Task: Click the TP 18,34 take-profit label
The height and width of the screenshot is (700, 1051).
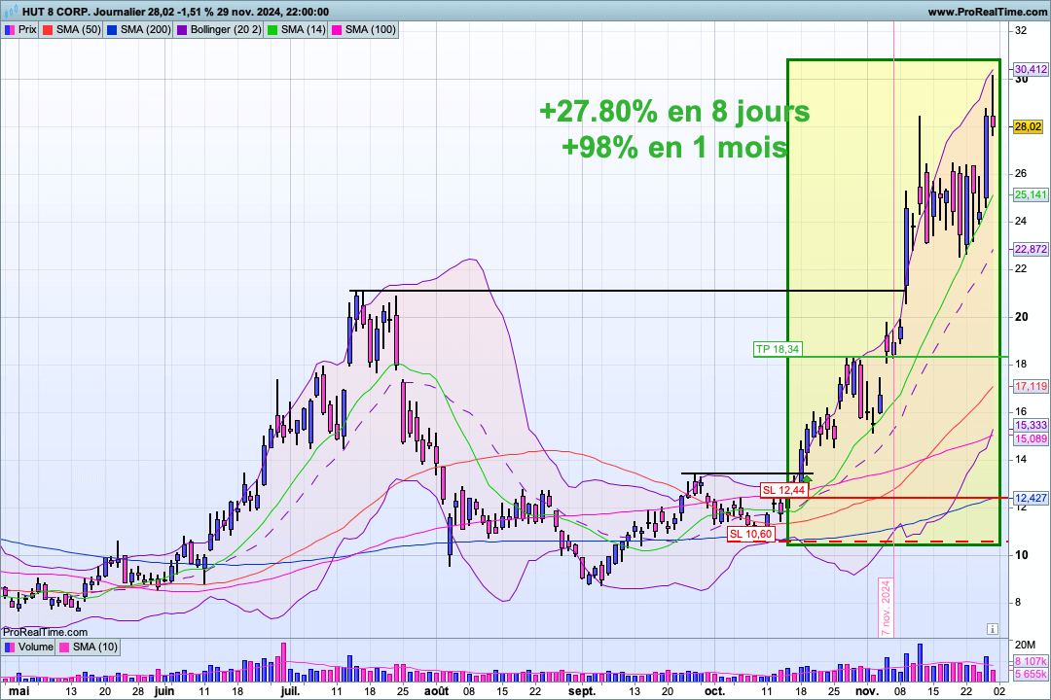Action: 777,349
